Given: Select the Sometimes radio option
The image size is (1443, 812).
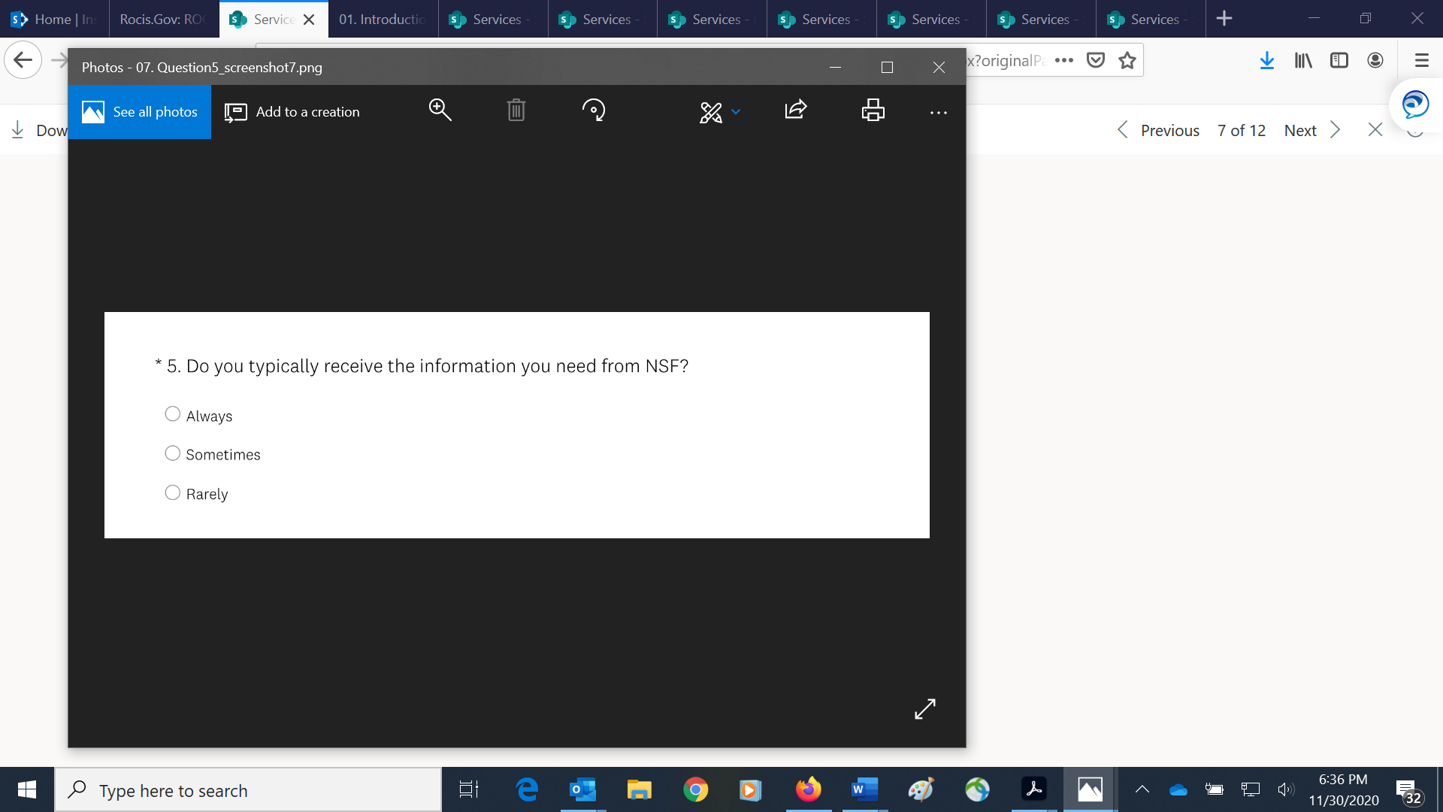Looking at the screenshot, I should click(172, 453).
